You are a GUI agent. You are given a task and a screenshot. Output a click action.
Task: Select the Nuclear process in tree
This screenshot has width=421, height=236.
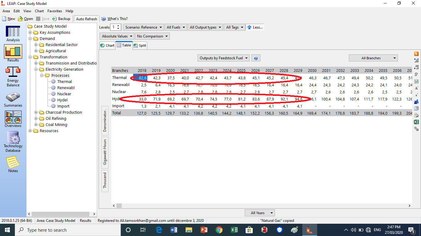tap(64, 94)
